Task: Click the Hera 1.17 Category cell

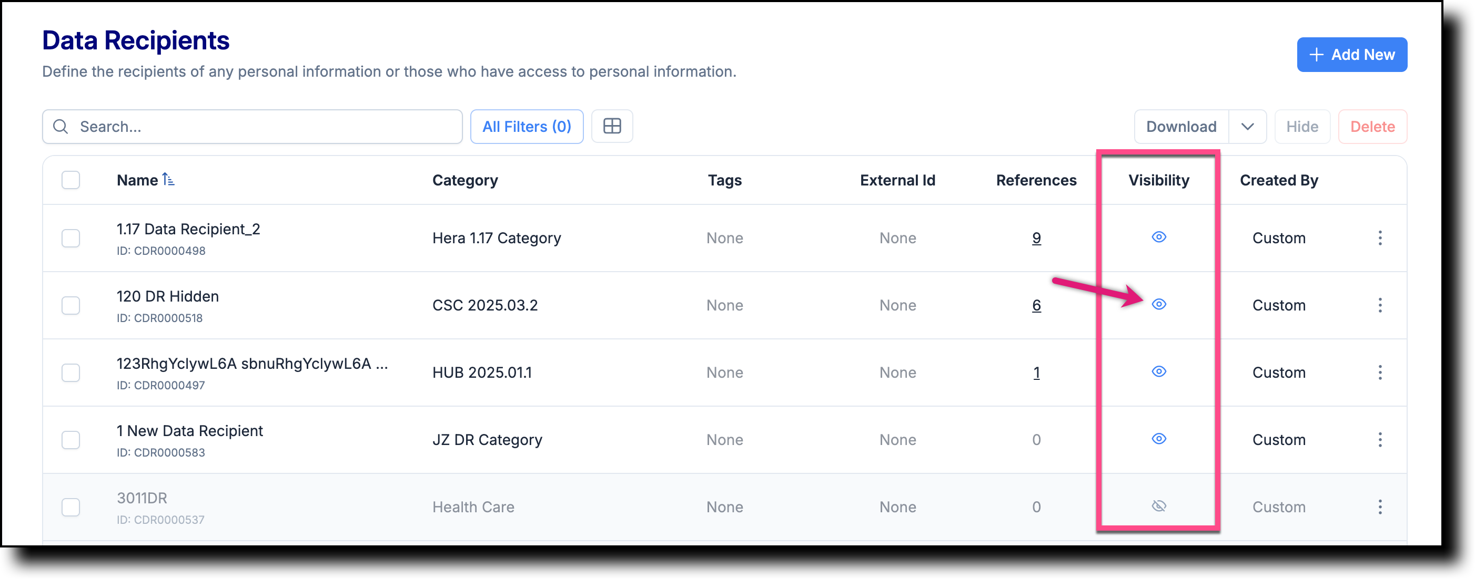Action: [497, 238]
